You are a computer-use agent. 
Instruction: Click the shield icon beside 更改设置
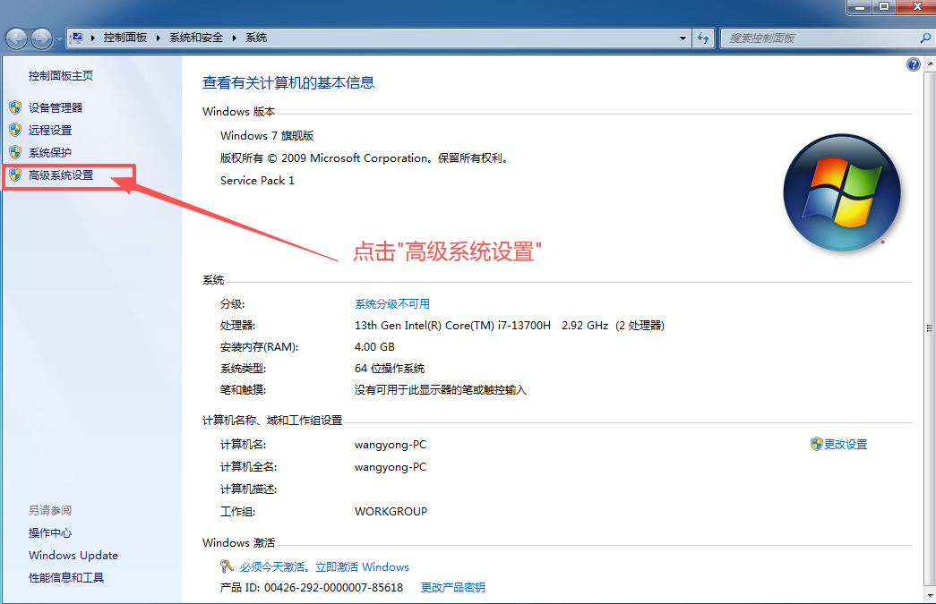pyautogui.click(x=816, y=443)
